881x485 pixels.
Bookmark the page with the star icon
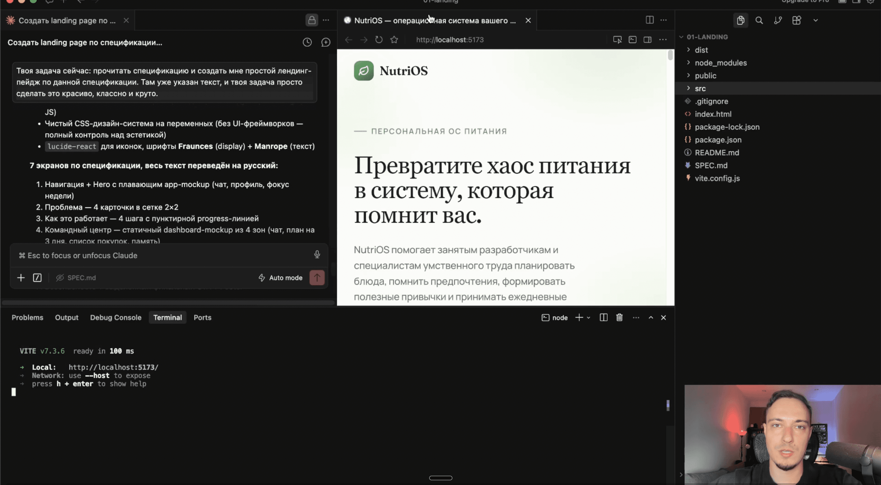394,40
